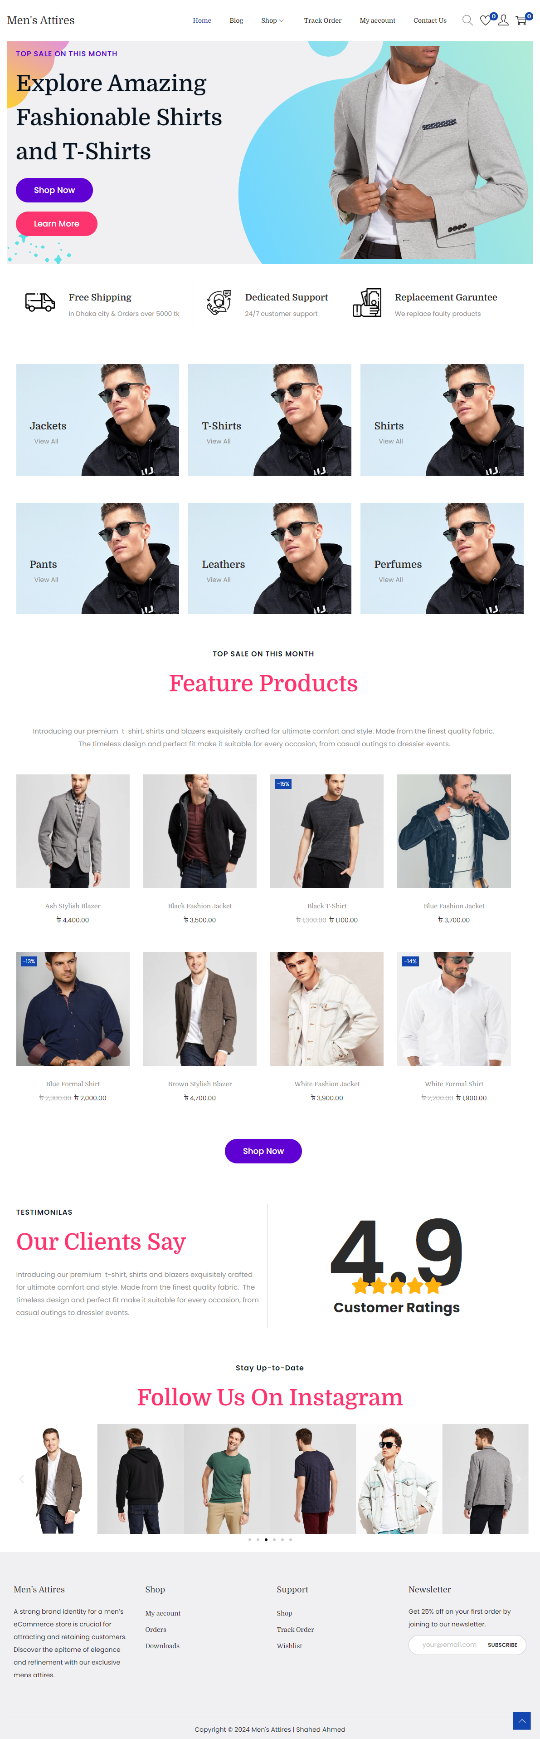The image size is (540, 1739).
Task: Click the pink Learn More button
Action: point(57,223)
